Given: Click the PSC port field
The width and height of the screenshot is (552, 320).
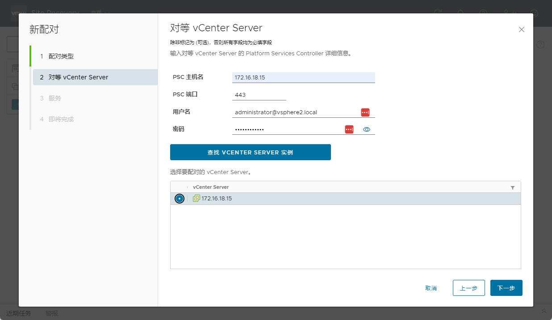Looking at the screenshot, I should click(x=259, y=95).
